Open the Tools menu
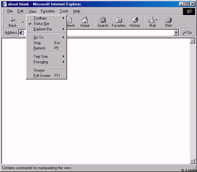197x172 pixels. 64,11
